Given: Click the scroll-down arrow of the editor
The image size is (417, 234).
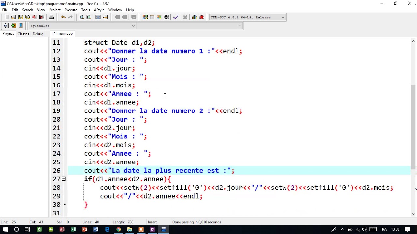Looking at the screenshot, I should point(413,214).
